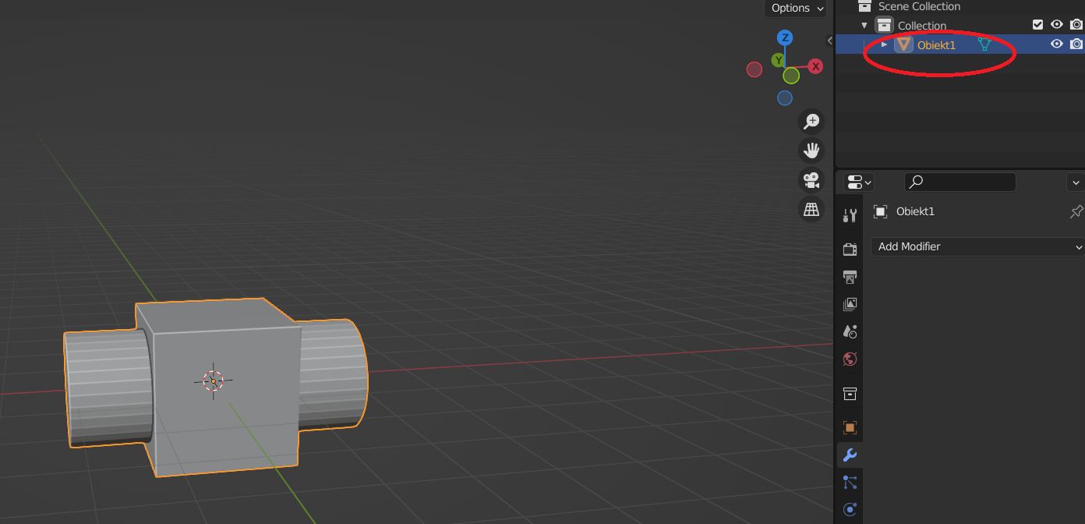The width and height of the screenshot is (1085, 524).
Task: Open the Object properties tab
Action: click(850, 427)
